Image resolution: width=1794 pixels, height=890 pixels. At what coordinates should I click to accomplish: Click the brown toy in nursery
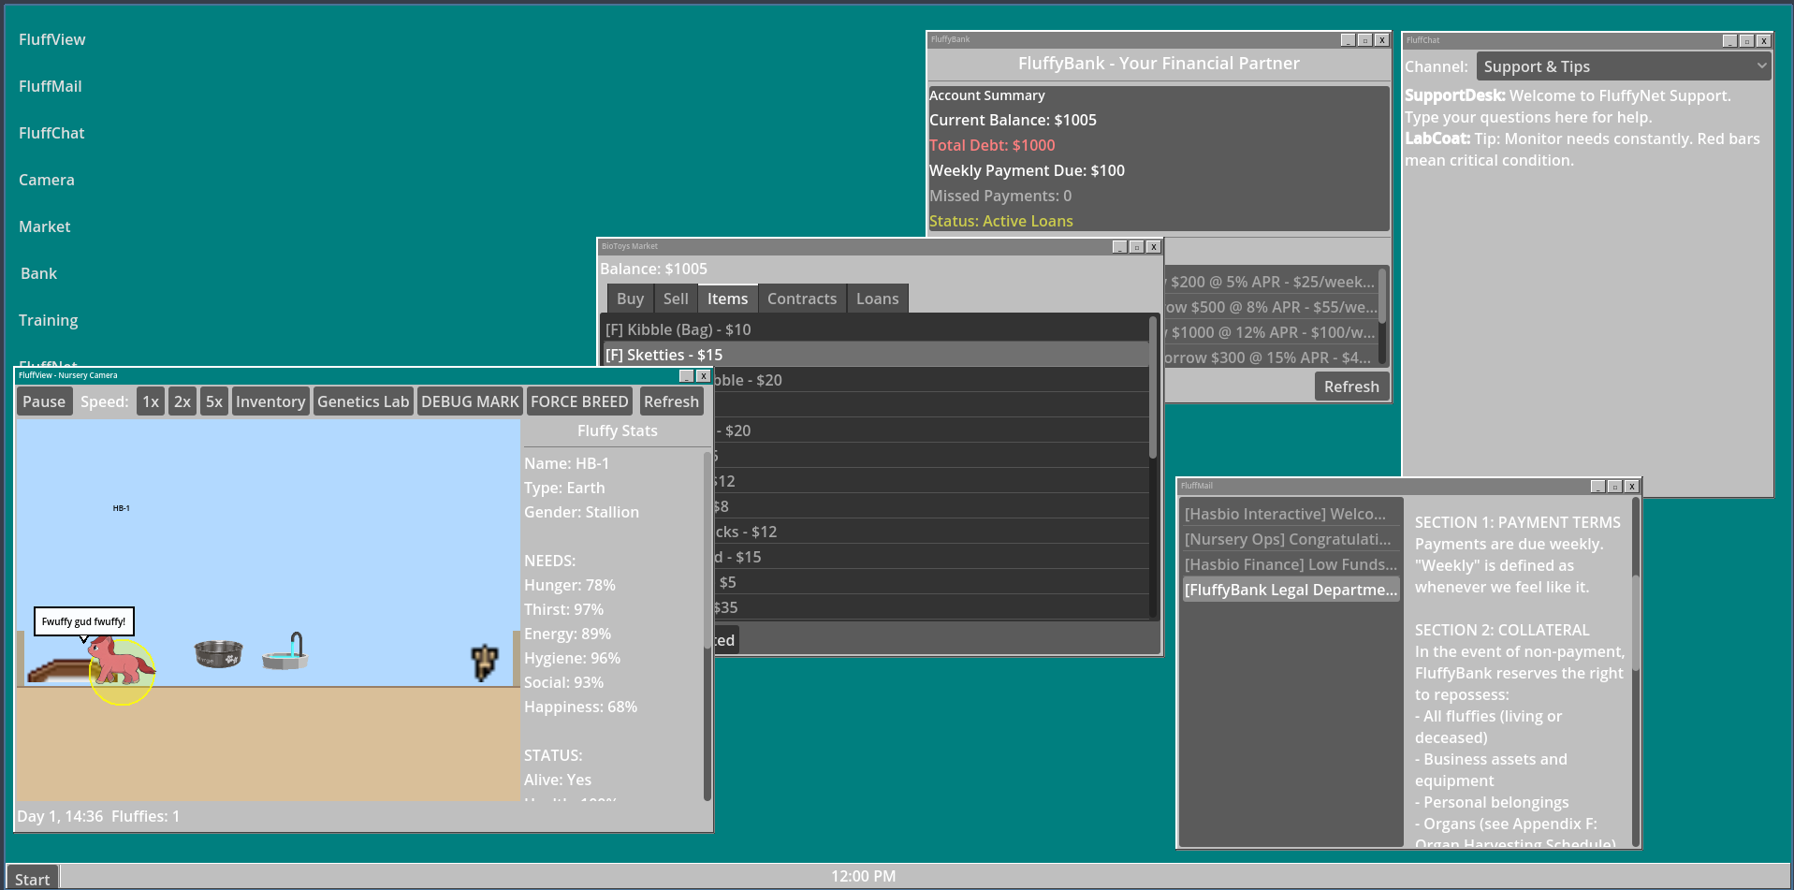click(x=484, y=663)
